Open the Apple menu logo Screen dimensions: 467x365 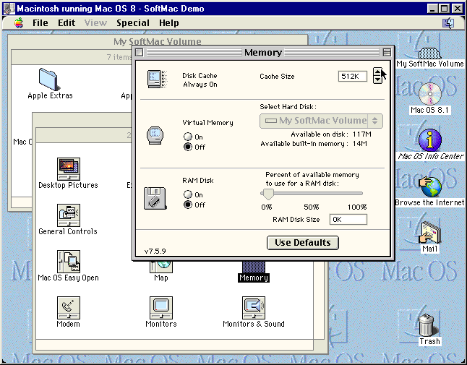pyautogui.click(x=19, y=23)
